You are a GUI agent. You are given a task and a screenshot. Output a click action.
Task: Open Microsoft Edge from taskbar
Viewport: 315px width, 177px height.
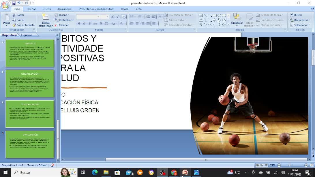[95, 172]
